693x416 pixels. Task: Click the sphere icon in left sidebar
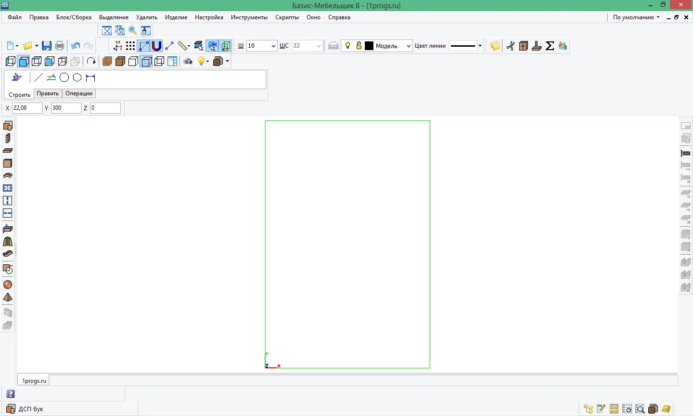point(8,285)
